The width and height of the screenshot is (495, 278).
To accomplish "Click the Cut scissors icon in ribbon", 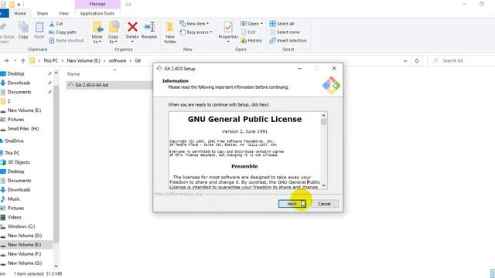I will pos(52,24).
